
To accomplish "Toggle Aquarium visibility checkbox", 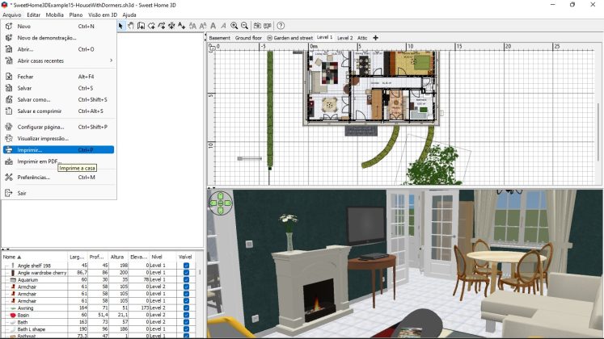I will click(187, 279).
